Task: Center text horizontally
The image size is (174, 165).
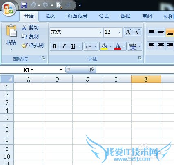Action: click(161, 46)
